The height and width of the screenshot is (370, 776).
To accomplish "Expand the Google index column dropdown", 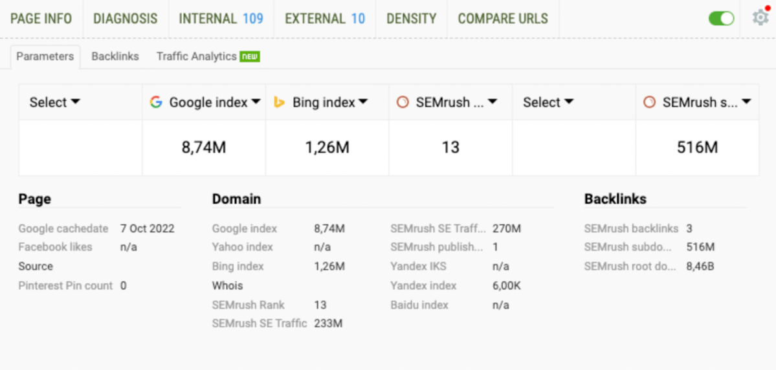I will [x=215, y=102].
